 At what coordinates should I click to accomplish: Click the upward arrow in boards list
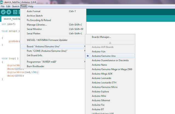coord(110,43)
